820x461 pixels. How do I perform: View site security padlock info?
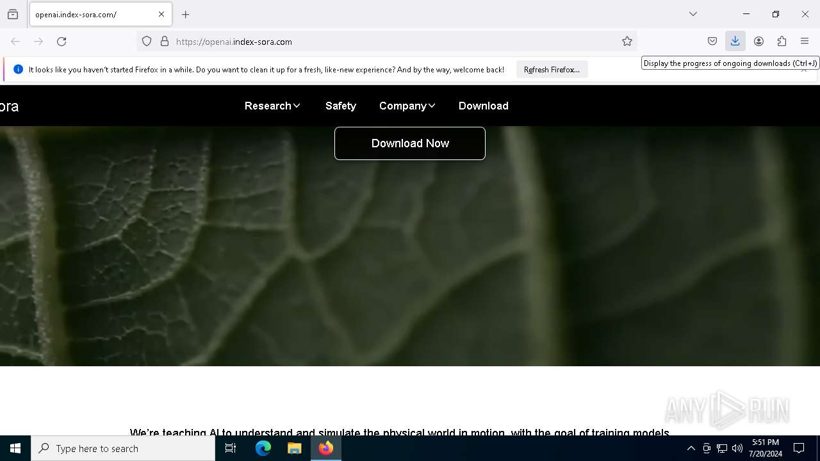click(165, 42)
